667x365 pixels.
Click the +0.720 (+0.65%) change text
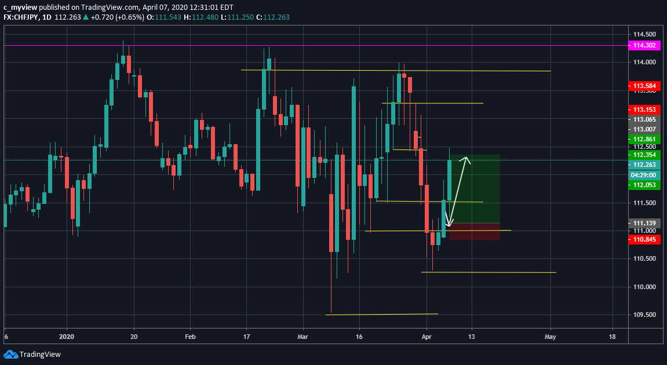pyautogui.click(x=118, y=17)
